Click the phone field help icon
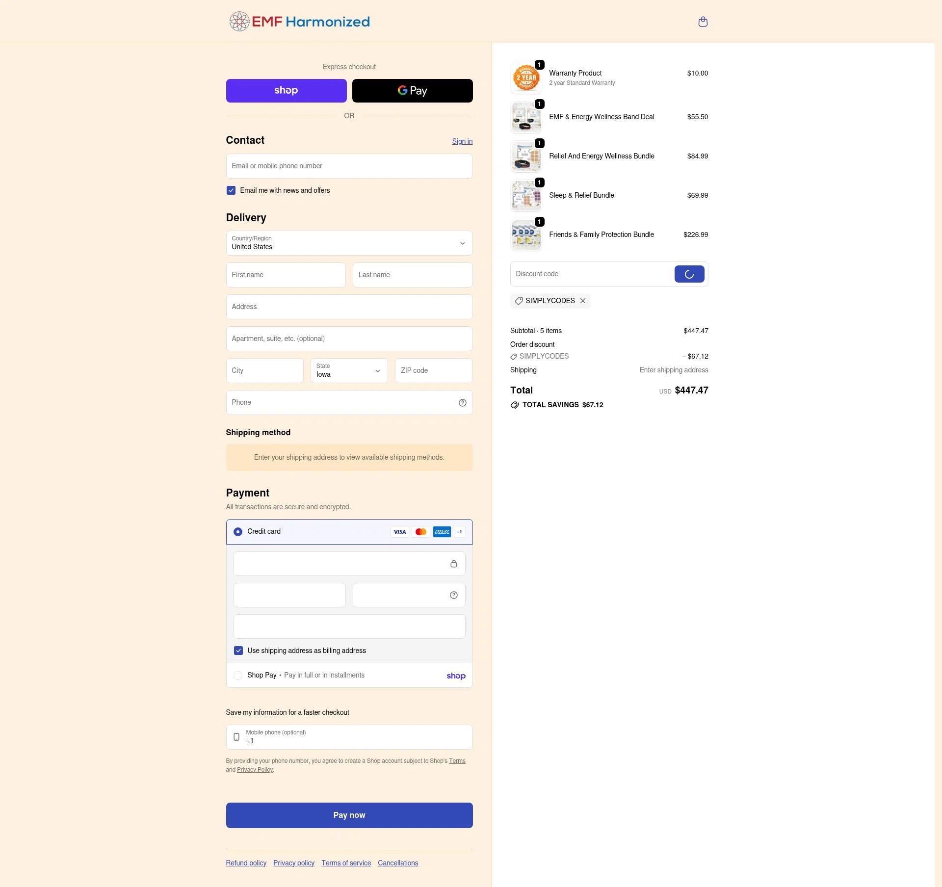 (x=462, y=403)
